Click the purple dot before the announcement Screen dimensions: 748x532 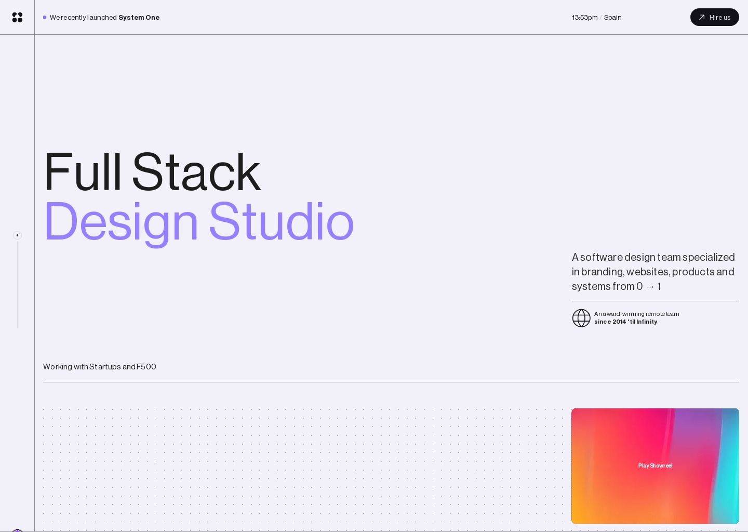tap(45, 17)
